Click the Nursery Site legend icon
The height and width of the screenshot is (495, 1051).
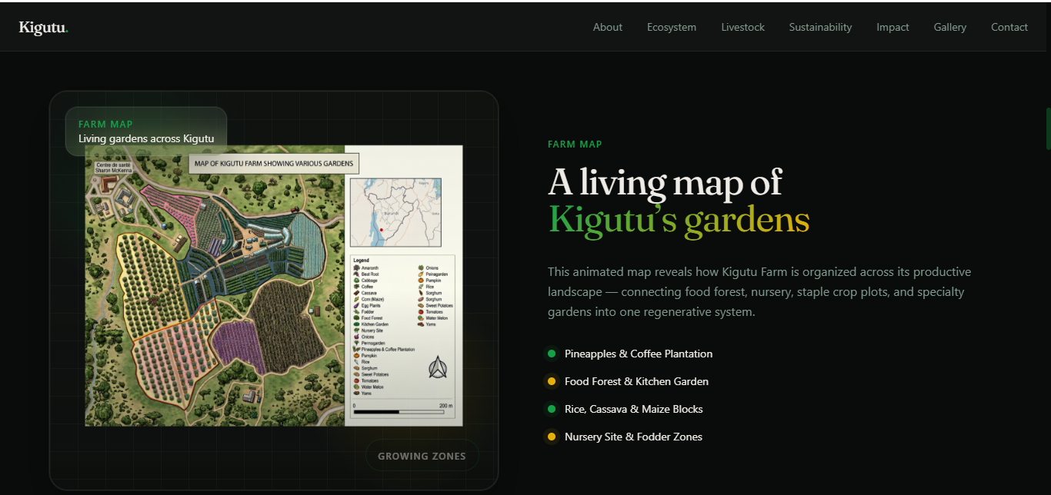pyautogui.click(x=355, y=331)
